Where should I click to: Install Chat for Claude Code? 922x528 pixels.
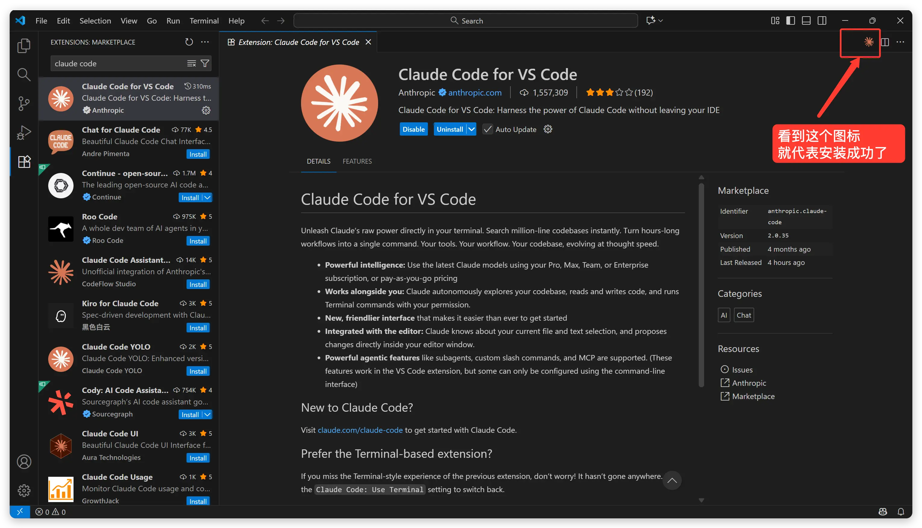click(x=198, y=154)
